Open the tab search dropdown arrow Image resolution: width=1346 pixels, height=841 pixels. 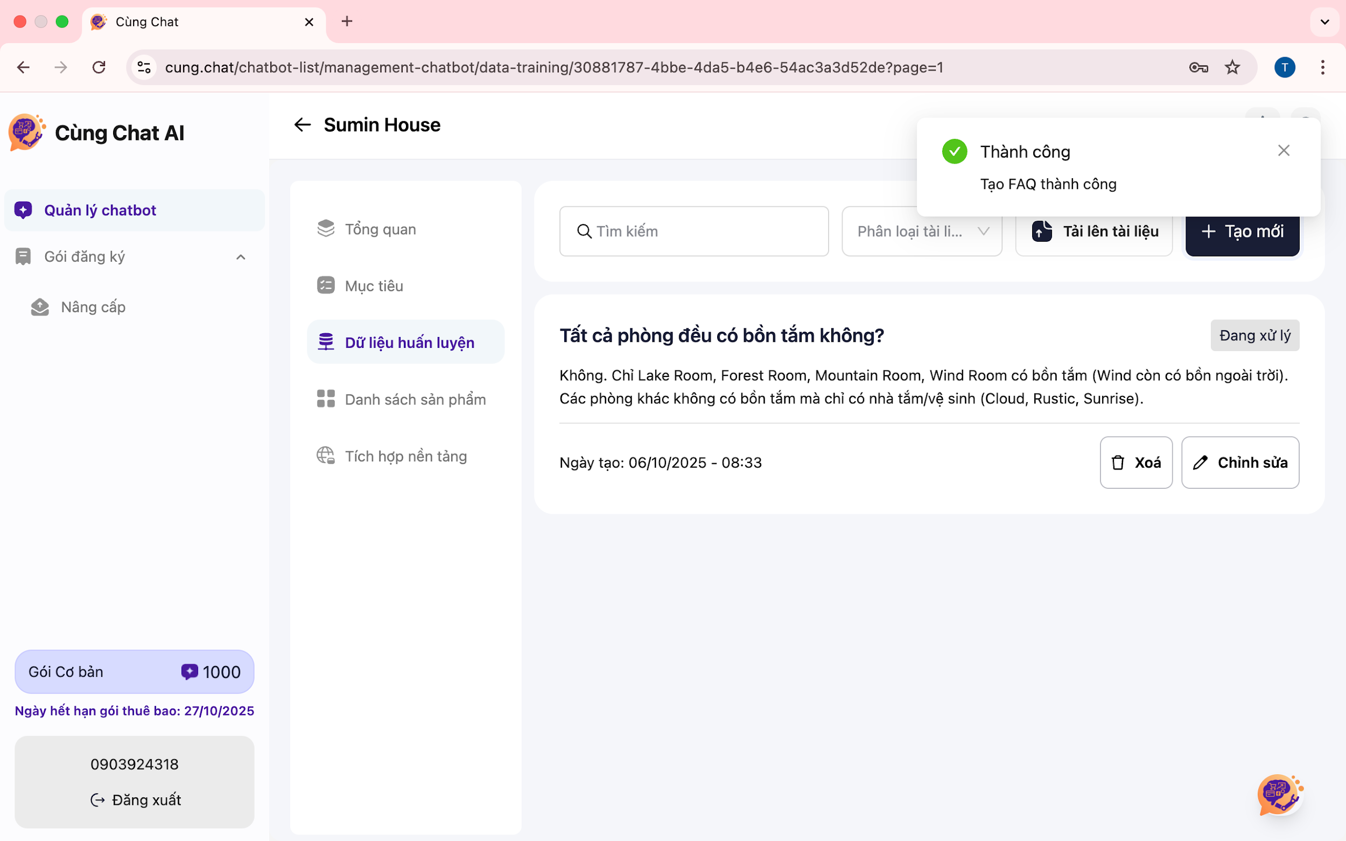pos(1325,22)
